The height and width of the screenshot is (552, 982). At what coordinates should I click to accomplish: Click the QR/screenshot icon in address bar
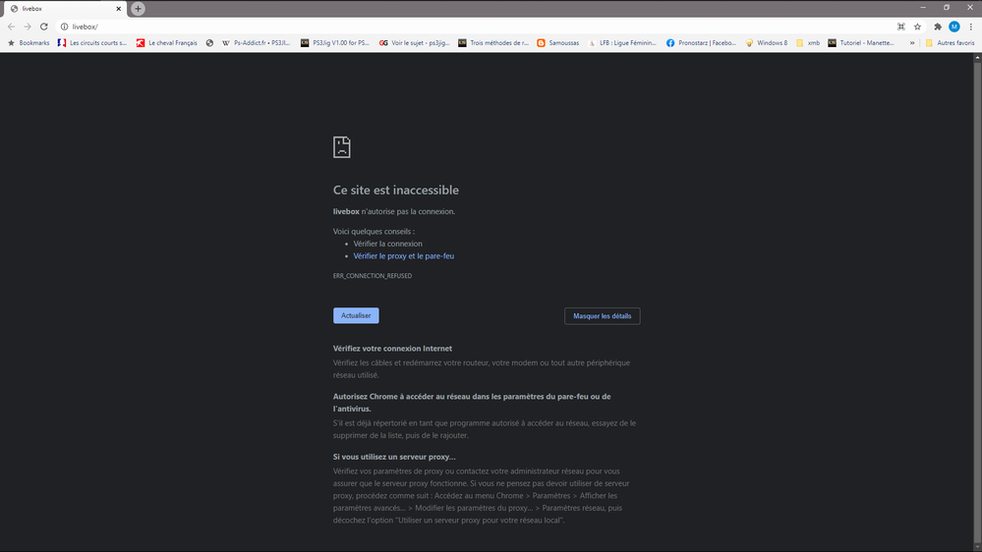tap(901, 27)
